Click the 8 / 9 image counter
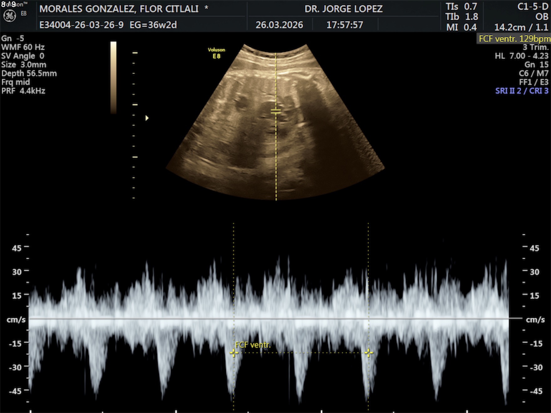The width and height of the screenshot is (551, 413). (x=8, y=4)
